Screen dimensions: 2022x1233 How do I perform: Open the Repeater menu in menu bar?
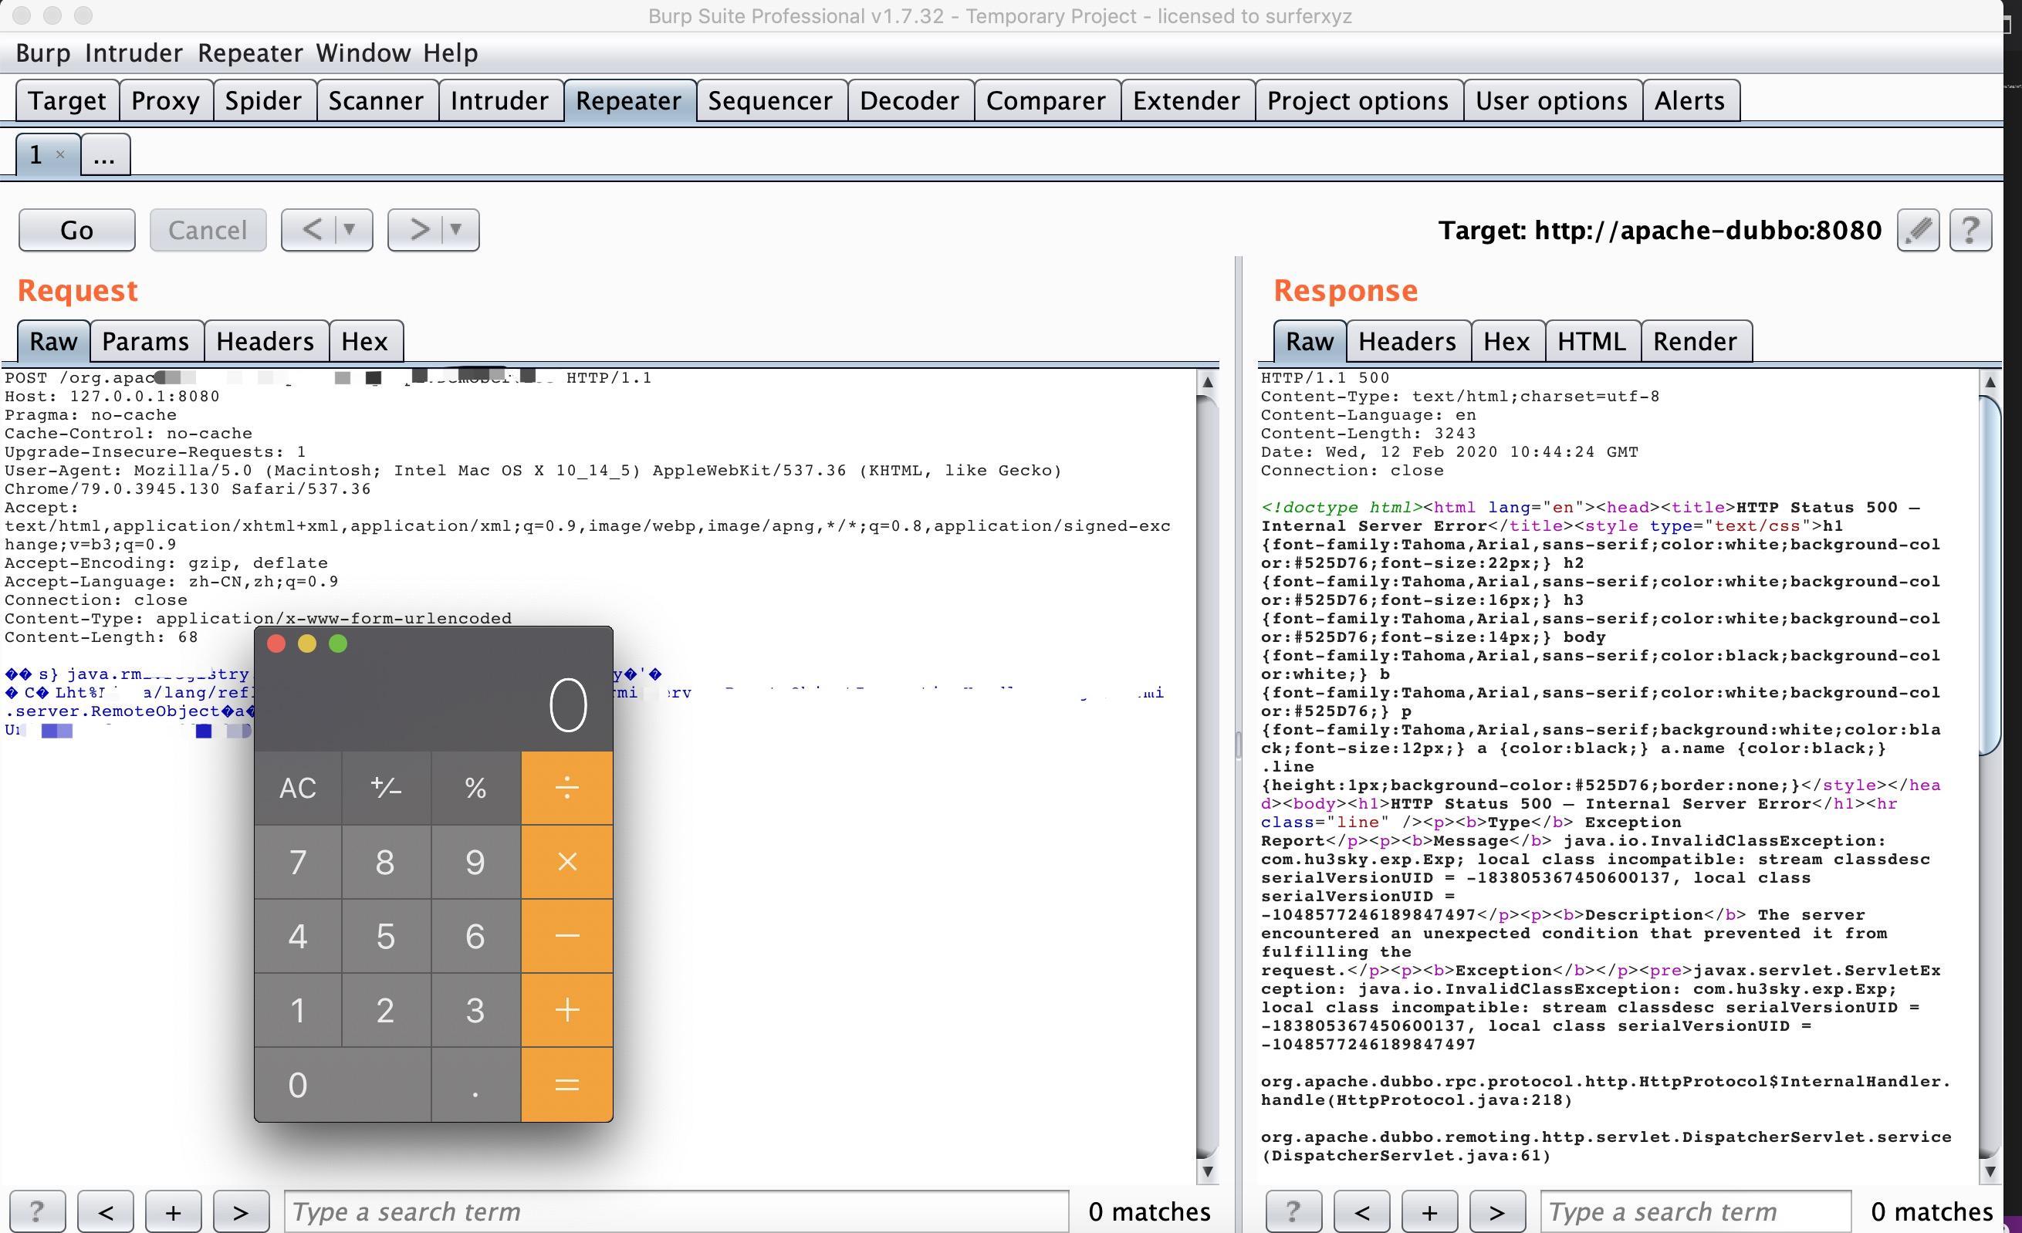[x=250, y=53]
